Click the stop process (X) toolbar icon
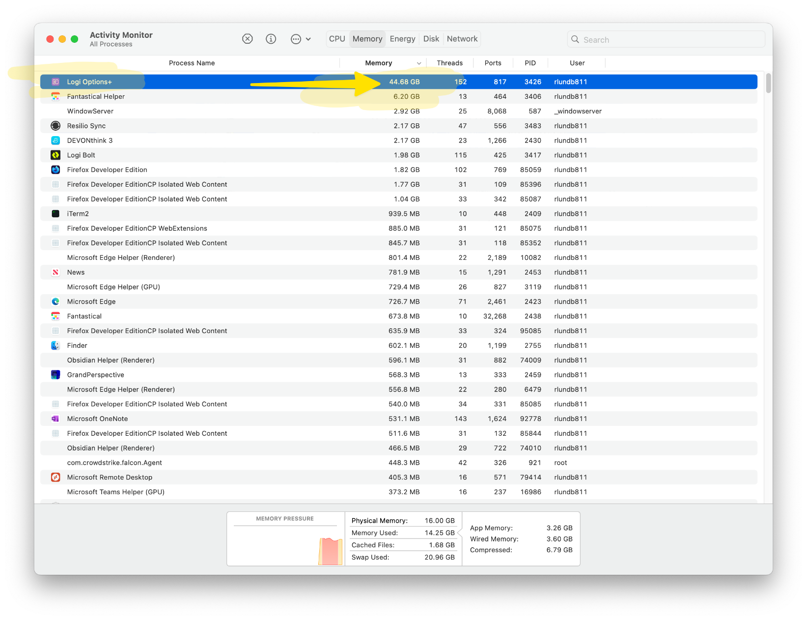This screenshot has width=807, height=620. point(248,39)
